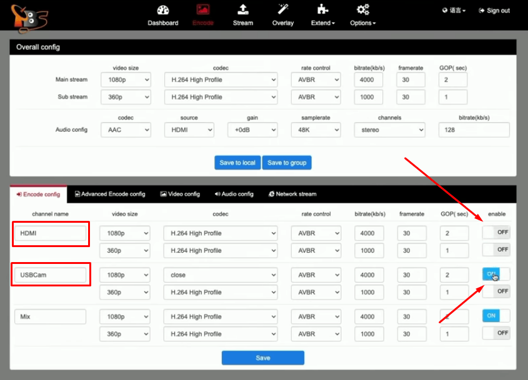Click the Options gears icon
This screenshot has height=380, width=528.
pos(362,9)
